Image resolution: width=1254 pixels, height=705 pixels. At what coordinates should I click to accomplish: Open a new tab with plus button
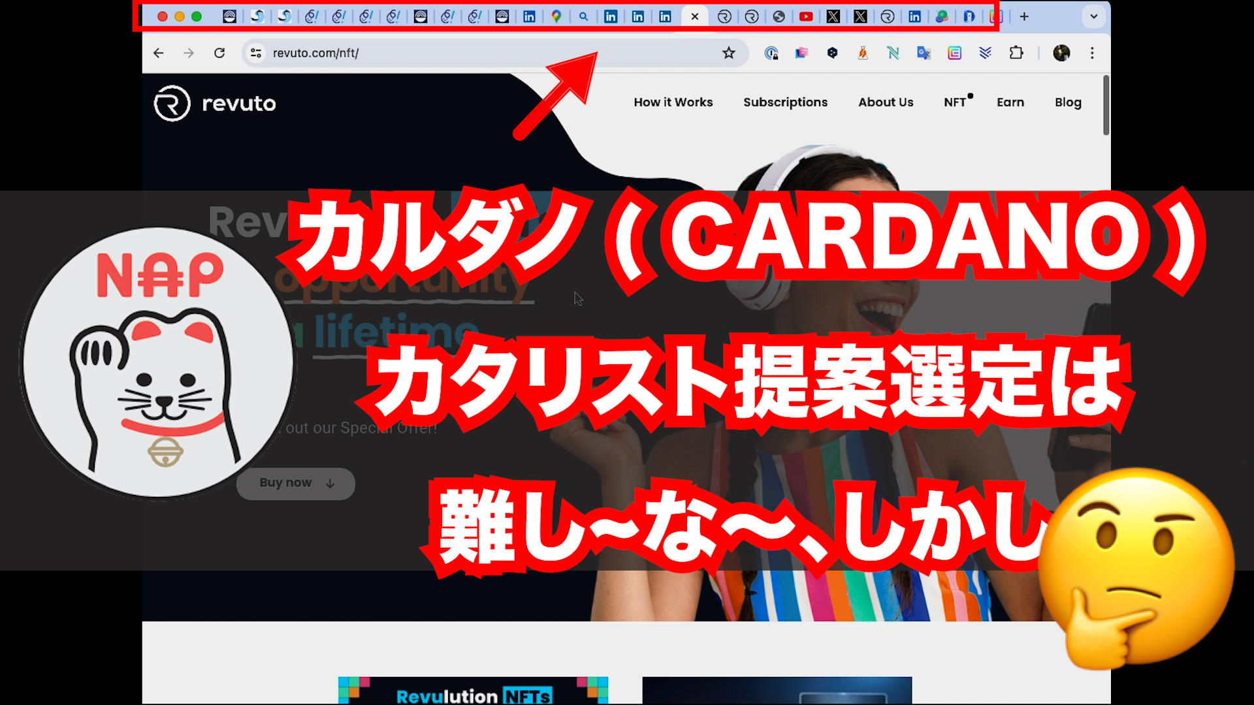(1024, 16)
